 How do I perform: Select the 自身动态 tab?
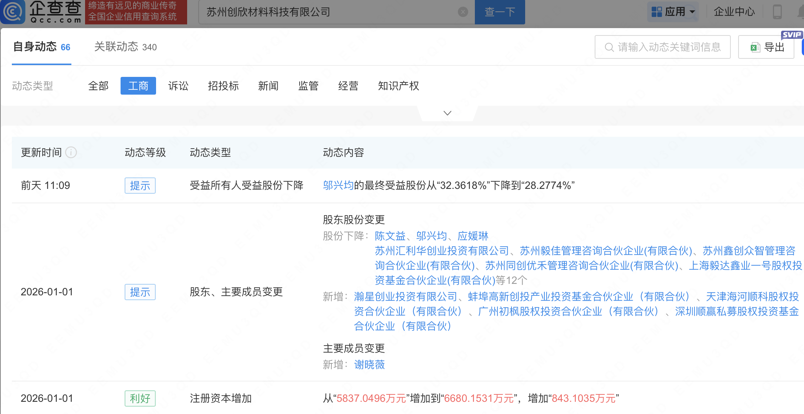(x=41, y=47)
